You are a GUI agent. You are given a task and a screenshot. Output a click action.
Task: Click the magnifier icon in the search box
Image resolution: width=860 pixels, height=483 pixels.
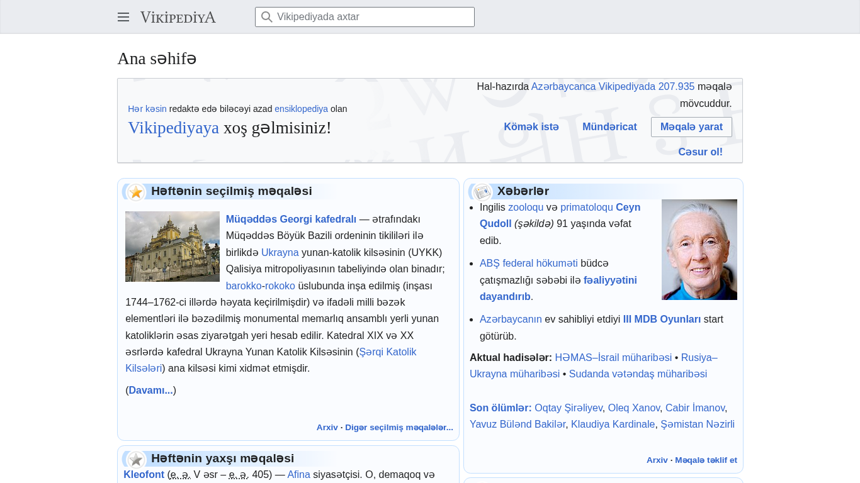(x=267, y=17)
